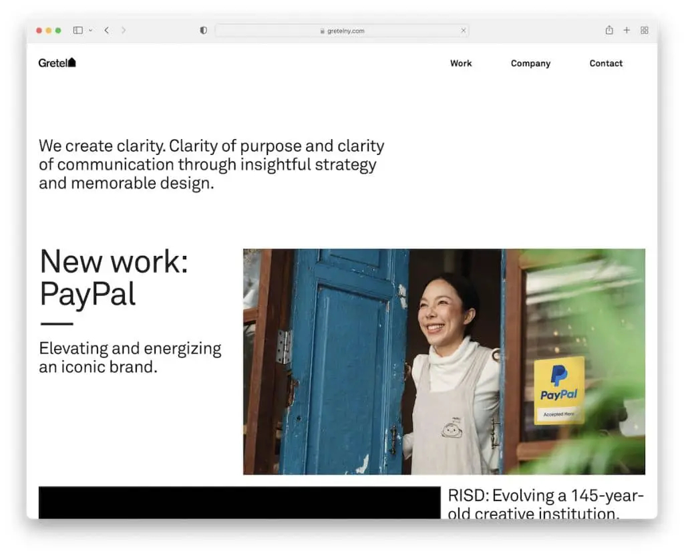This screenshot has height=554, width=684.
Task: Toggle the Safari sidebar icon
Action: coord(78,30)
